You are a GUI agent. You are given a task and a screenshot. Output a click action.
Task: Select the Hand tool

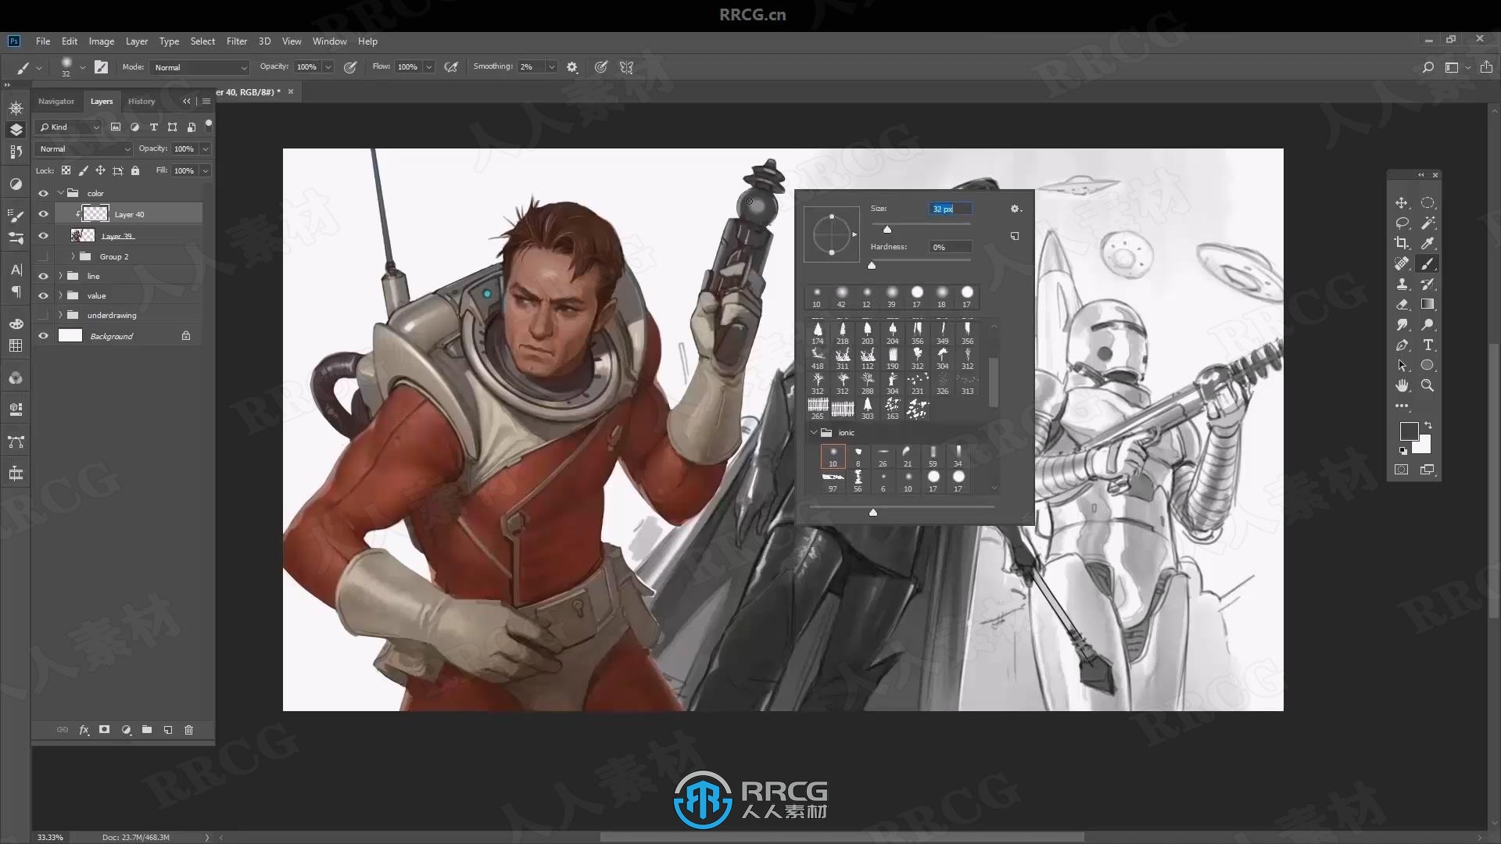pos(1402,386)
